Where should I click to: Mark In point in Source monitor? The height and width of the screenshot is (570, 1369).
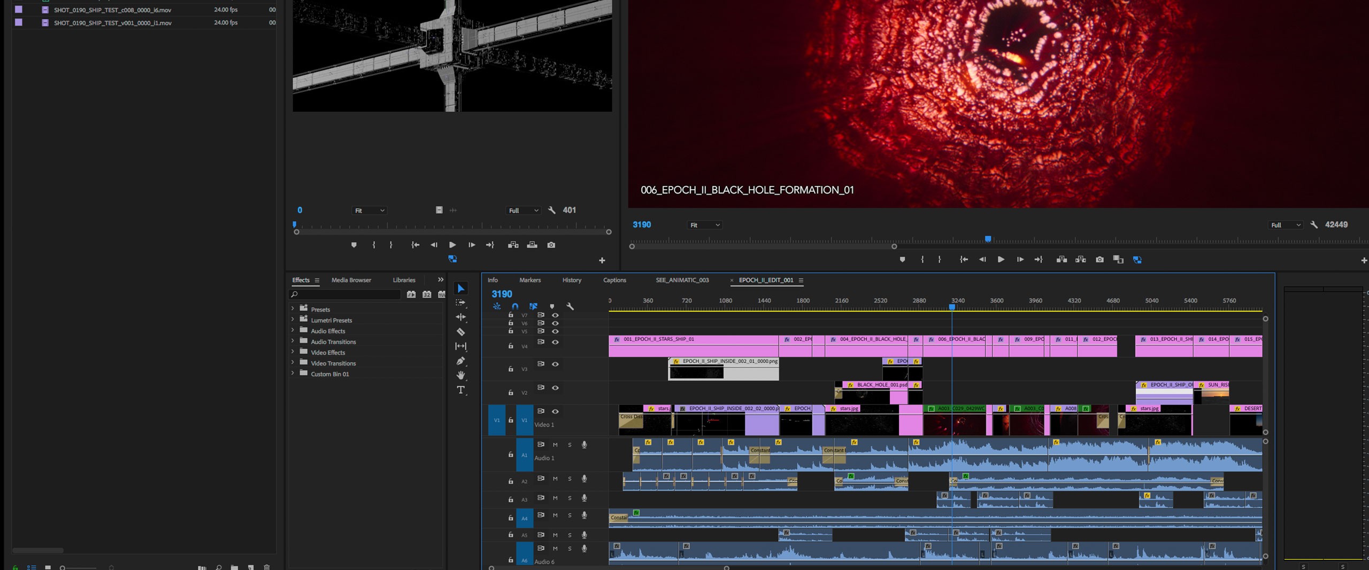tap(373, 245)
